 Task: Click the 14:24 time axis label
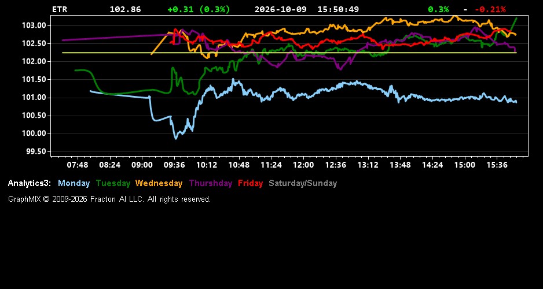tap(432, 165)
